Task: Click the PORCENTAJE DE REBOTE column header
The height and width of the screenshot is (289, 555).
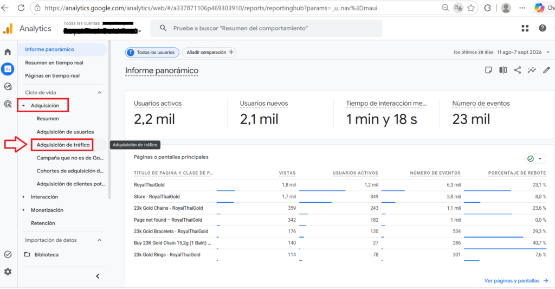Action: point(517,173)
